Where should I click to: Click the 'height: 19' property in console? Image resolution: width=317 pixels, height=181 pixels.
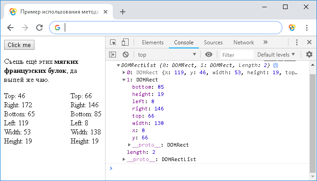point(148,94)
